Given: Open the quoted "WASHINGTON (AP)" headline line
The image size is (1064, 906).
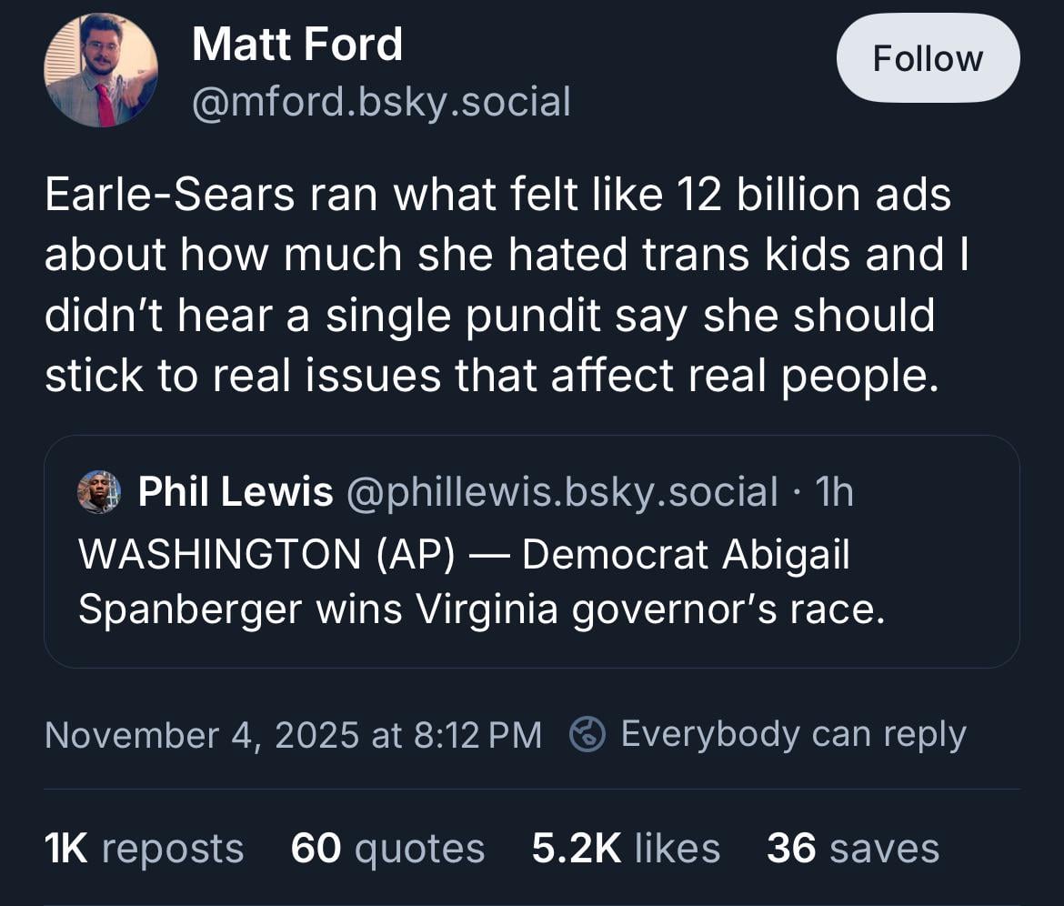Looking at the screenshot, I should click(464, 554).
